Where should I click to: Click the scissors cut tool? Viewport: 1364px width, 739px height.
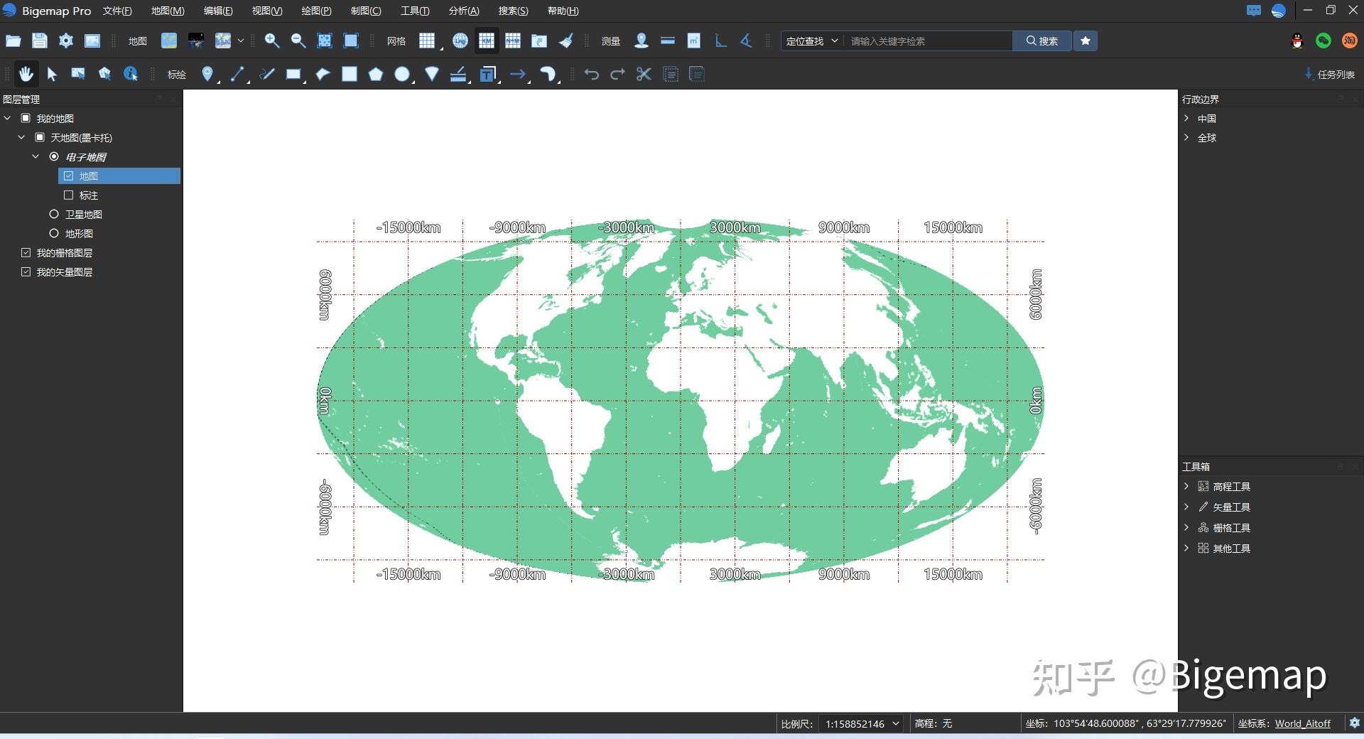tap(644, 74)
